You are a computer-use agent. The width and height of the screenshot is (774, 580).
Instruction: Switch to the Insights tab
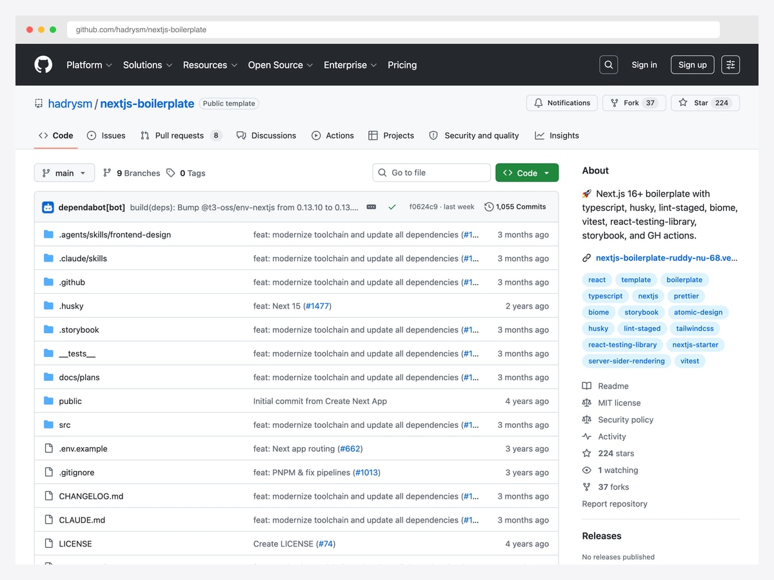(x=557, y=135)
